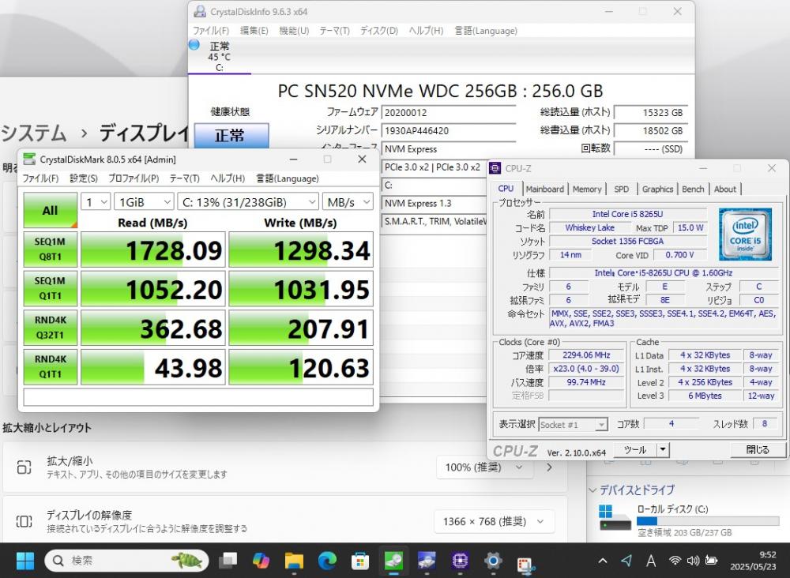Click total host writes 18502 GB
This screenshot has height=578, width=790.
click(x=650, y=131)
